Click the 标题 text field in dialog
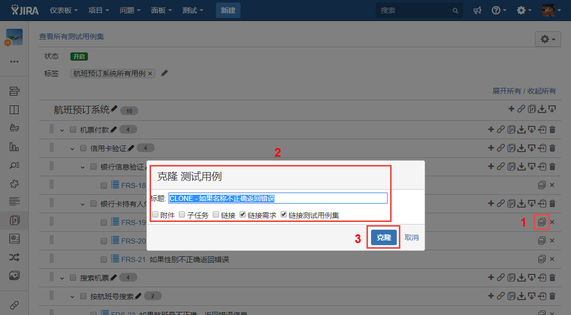The image size is (571, 315). pos(278,198)
